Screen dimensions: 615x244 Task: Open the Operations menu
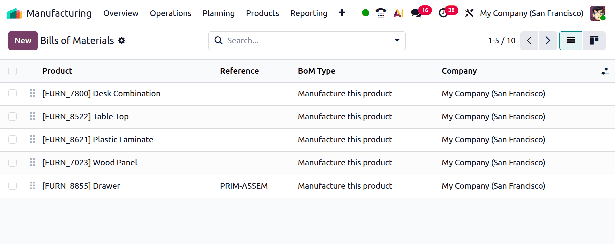tap(170, 13)
